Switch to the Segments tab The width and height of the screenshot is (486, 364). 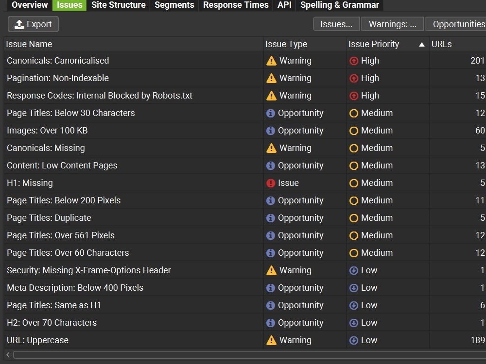pos(174,5)
